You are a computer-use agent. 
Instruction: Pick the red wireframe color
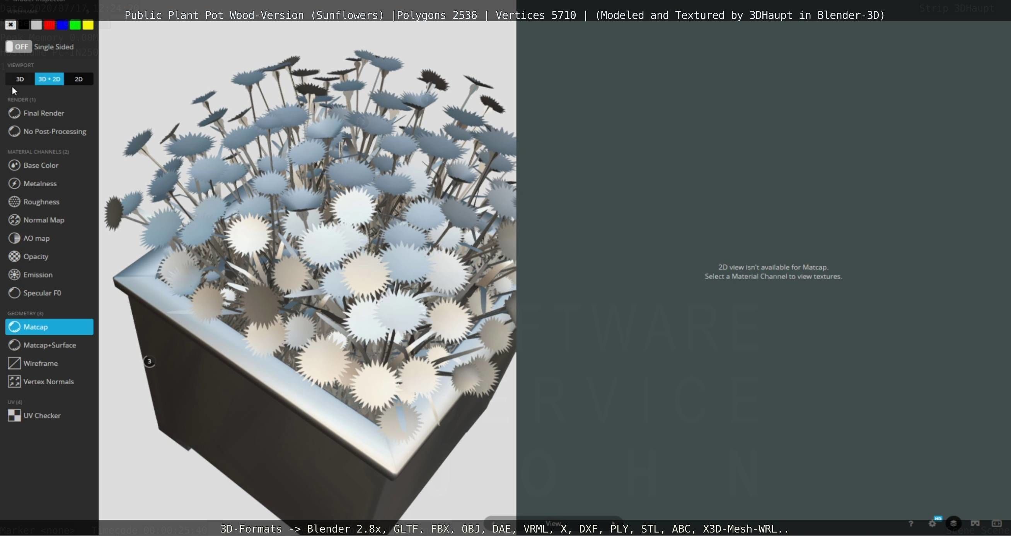point(49,25)
